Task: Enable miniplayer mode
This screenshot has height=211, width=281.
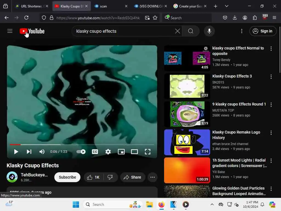Action: click(121, 152)
